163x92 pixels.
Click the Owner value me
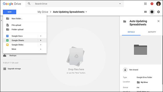138,87
